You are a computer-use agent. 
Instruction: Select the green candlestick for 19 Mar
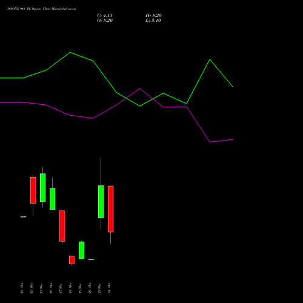point(82,250)
